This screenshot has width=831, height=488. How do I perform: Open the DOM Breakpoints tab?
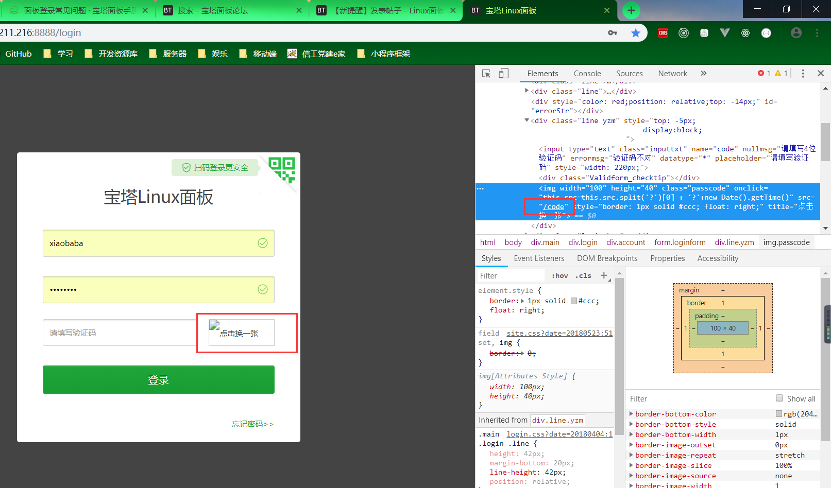tap(607, 258)
